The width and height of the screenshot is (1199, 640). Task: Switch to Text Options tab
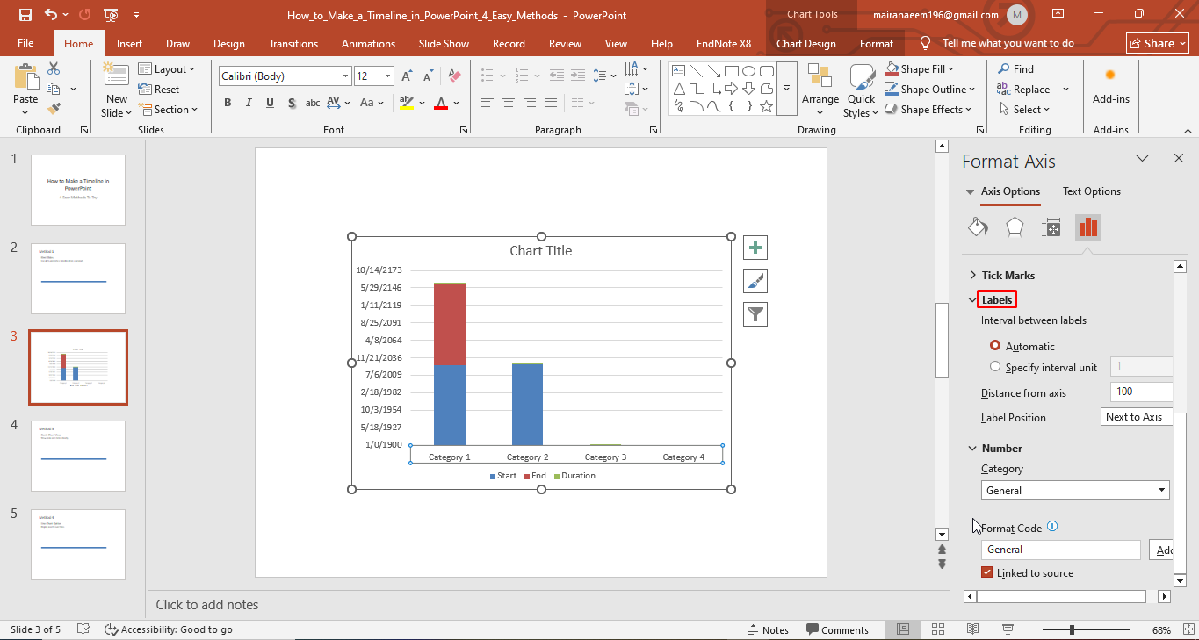tap(1092, 191)
